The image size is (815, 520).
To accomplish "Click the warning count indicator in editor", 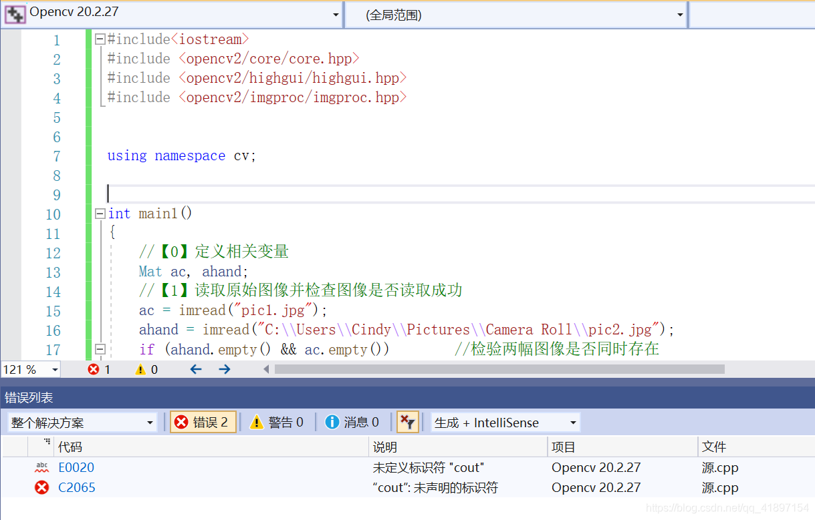I will (x=146, y=369).
